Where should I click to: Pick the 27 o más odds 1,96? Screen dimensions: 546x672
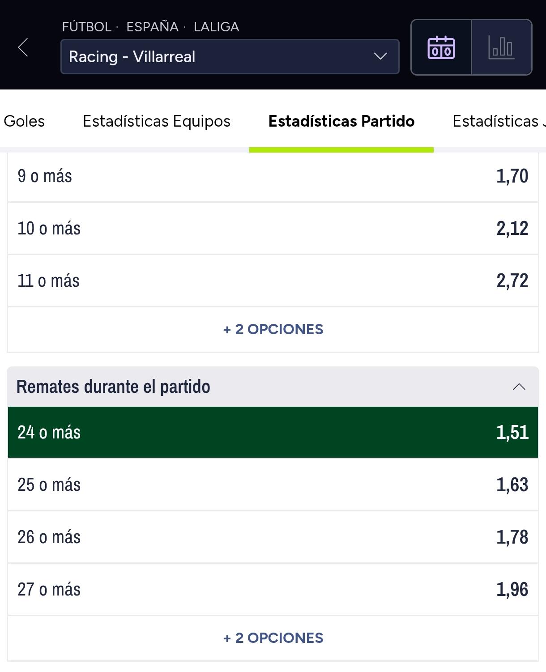[x=273, y=589]
